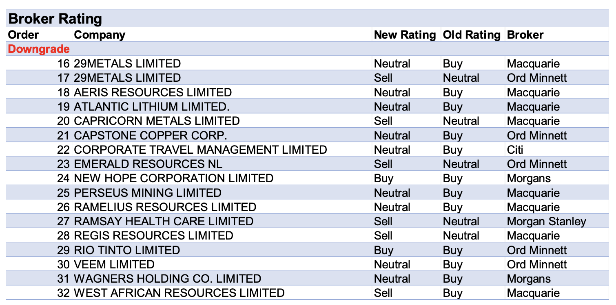Click the ATLANTIC LITHIUM LIMITED. cell

(152, 107)
